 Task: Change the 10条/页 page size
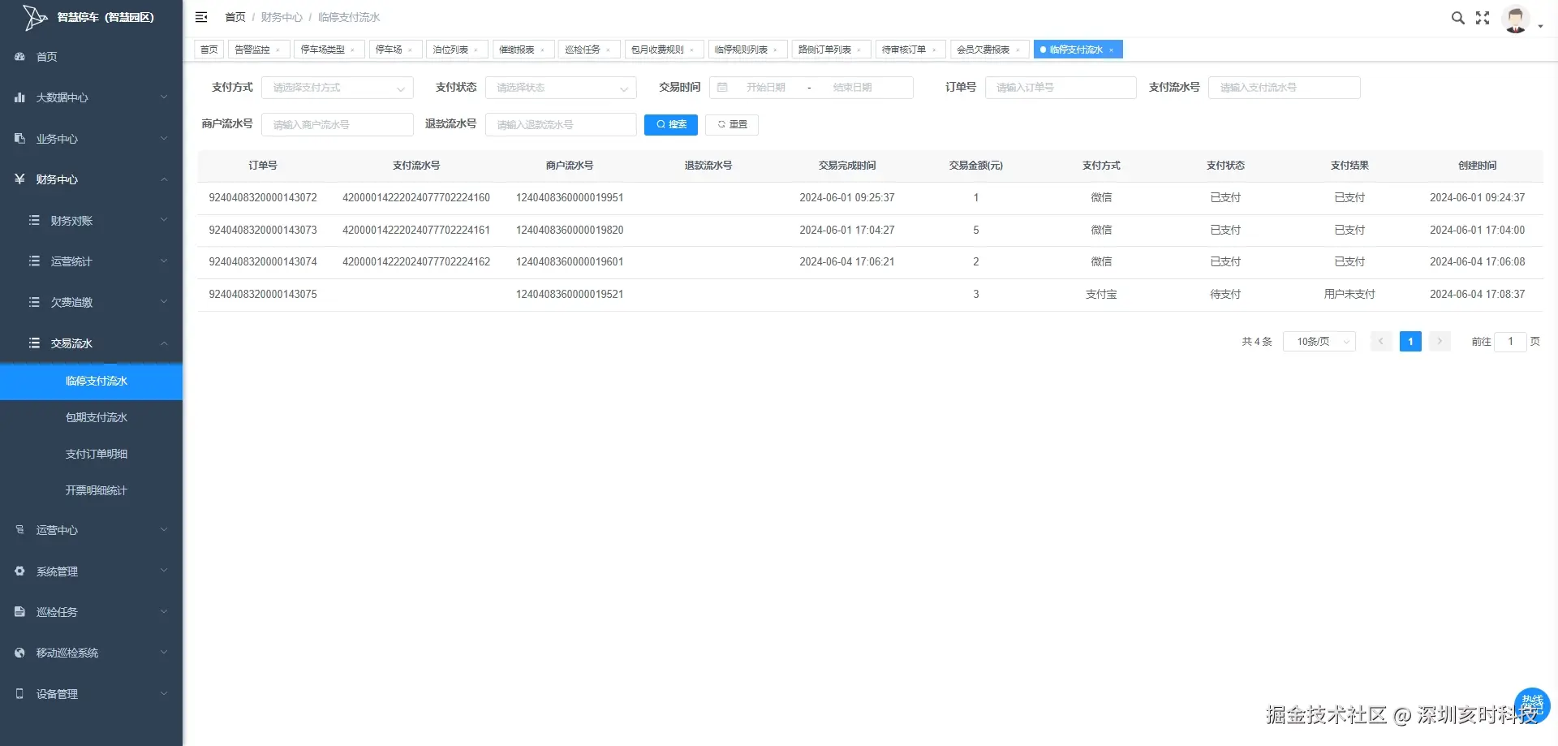(x=1319, y=342)
